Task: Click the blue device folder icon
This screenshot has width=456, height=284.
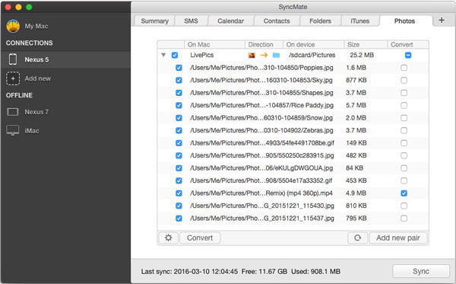Action: (276, 55)
